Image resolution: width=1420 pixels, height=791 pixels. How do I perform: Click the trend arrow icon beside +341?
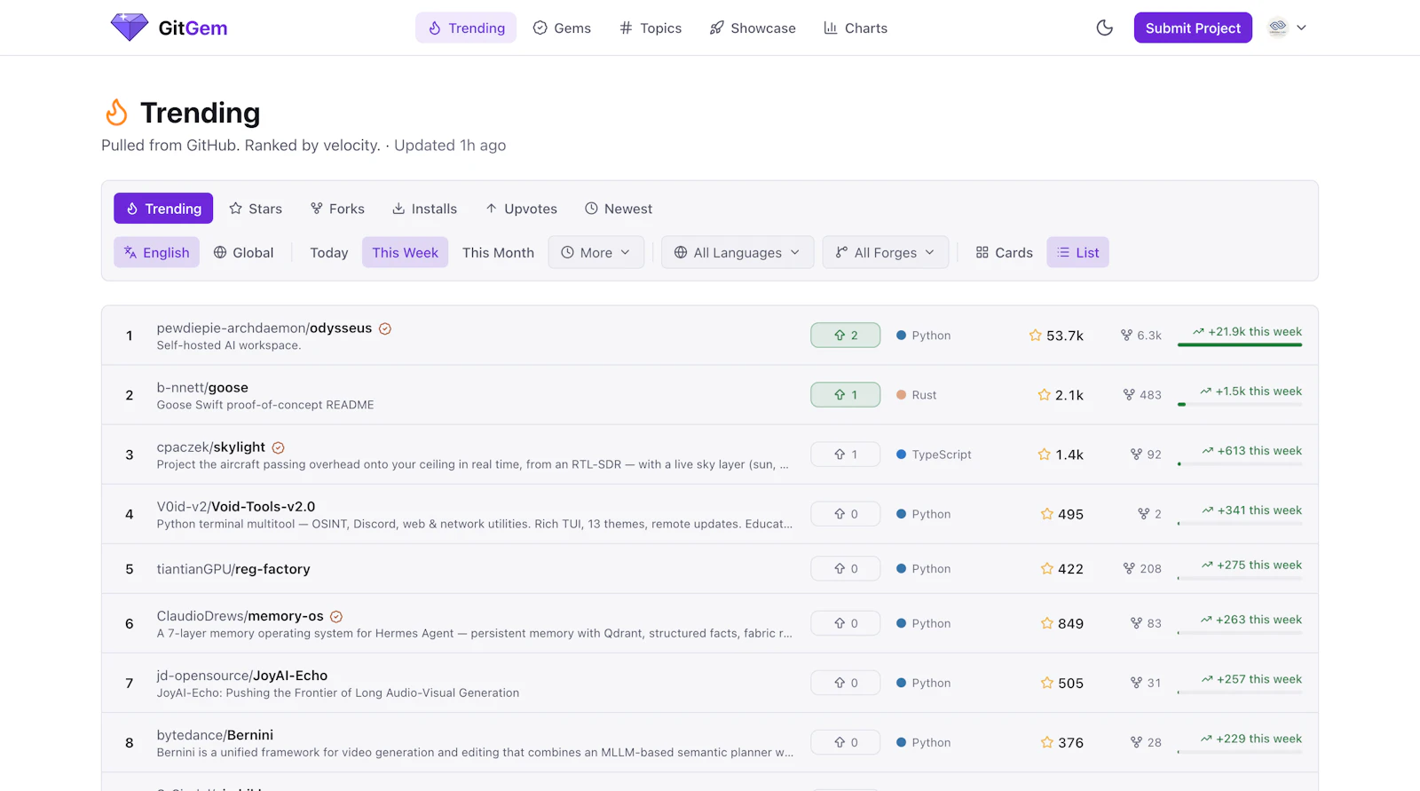(1207, 510)
